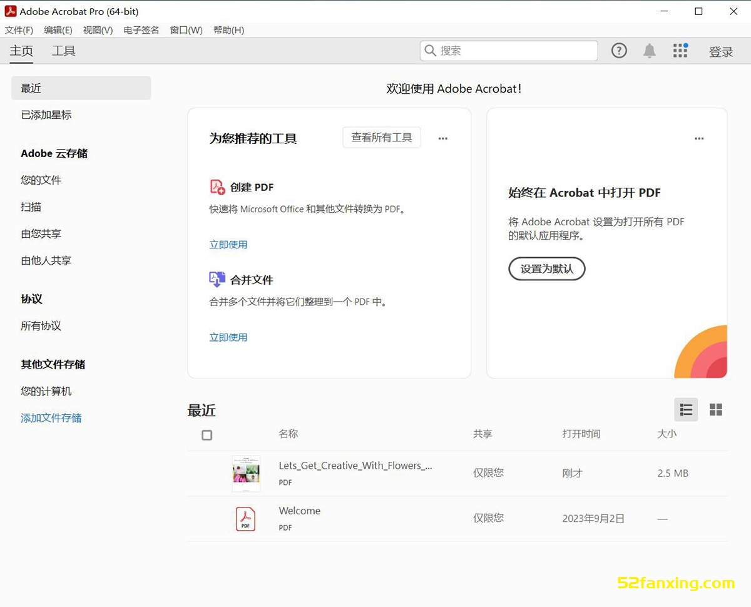This screenshot has height=607, width=751.
Task: Open 您的文件 in the sidebar
Action: 41,180
